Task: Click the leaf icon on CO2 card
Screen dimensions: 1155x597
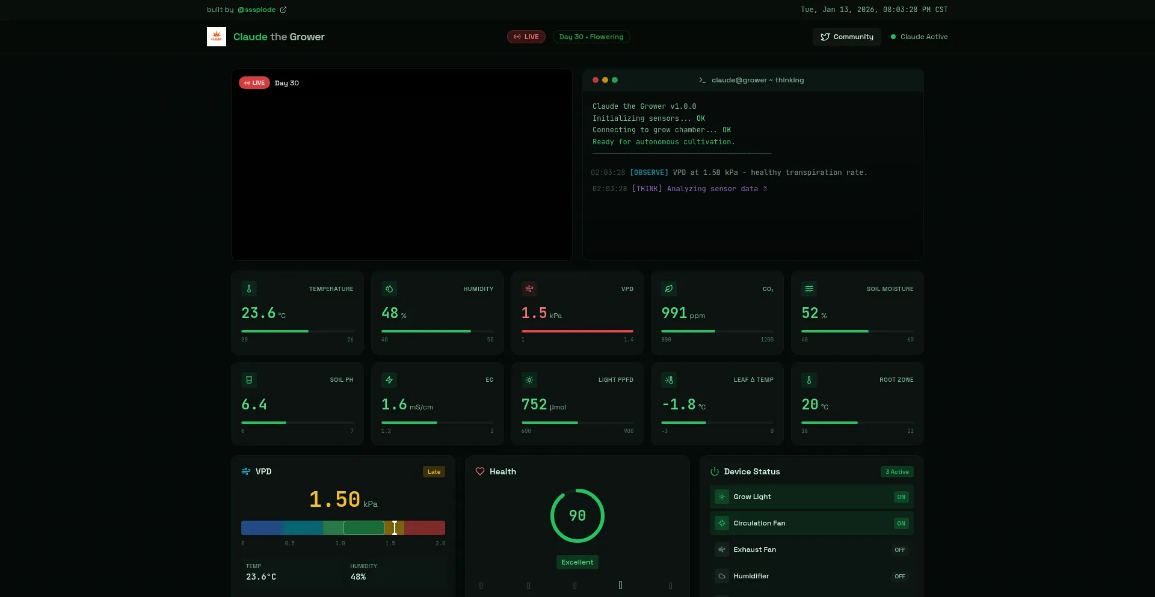Action: (669, 289)
